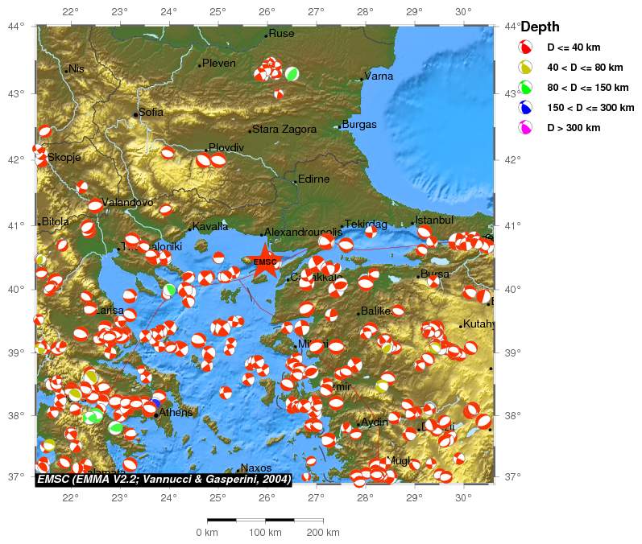
Task: Click the red D <= 40 km legend beachball
Action: click(525, 47)
